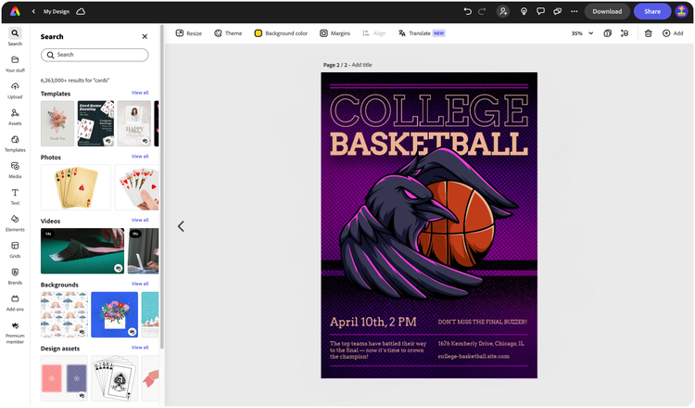Image resolution: width=695 pixels, height=408 pixels.
Task: Open the Elements panel icon
Action: pos(15,223)
